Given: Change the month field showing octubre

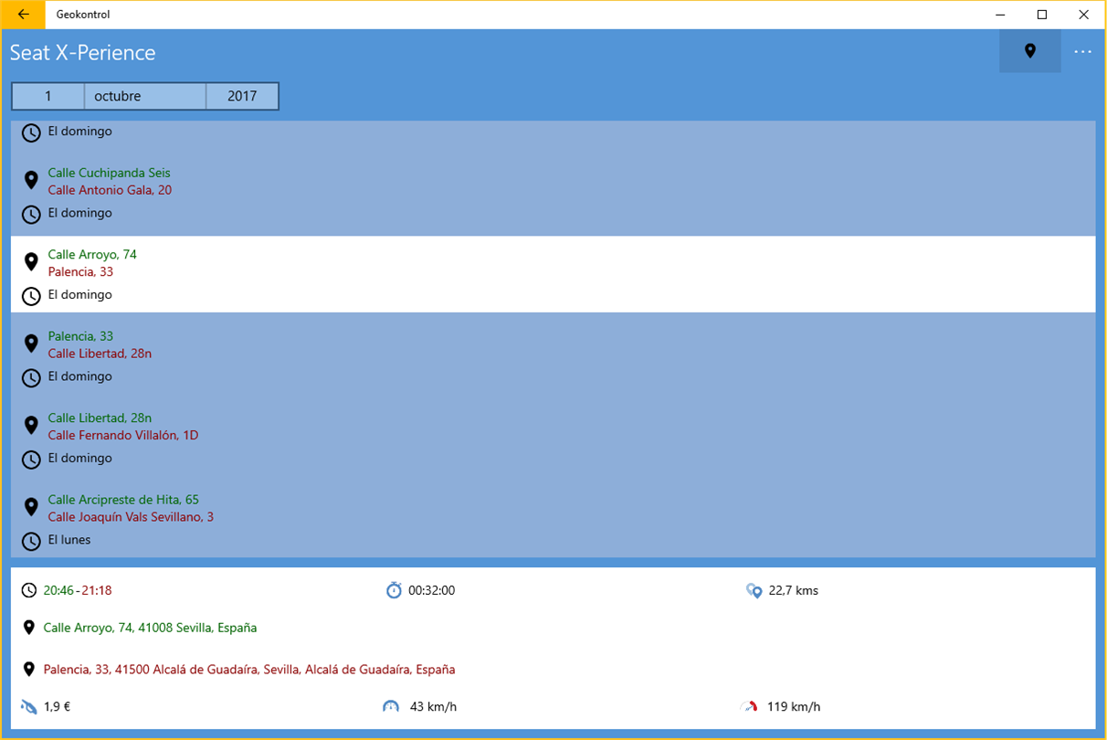Looking at the screenshot, I should pyautogui.click(x=145, y=96).
